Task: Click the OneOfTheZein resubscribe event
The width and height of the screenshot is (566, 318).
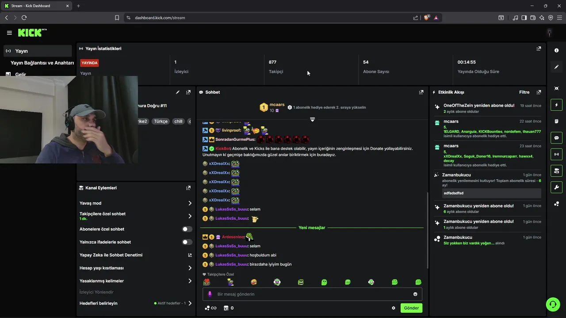Action: (486, 108)
